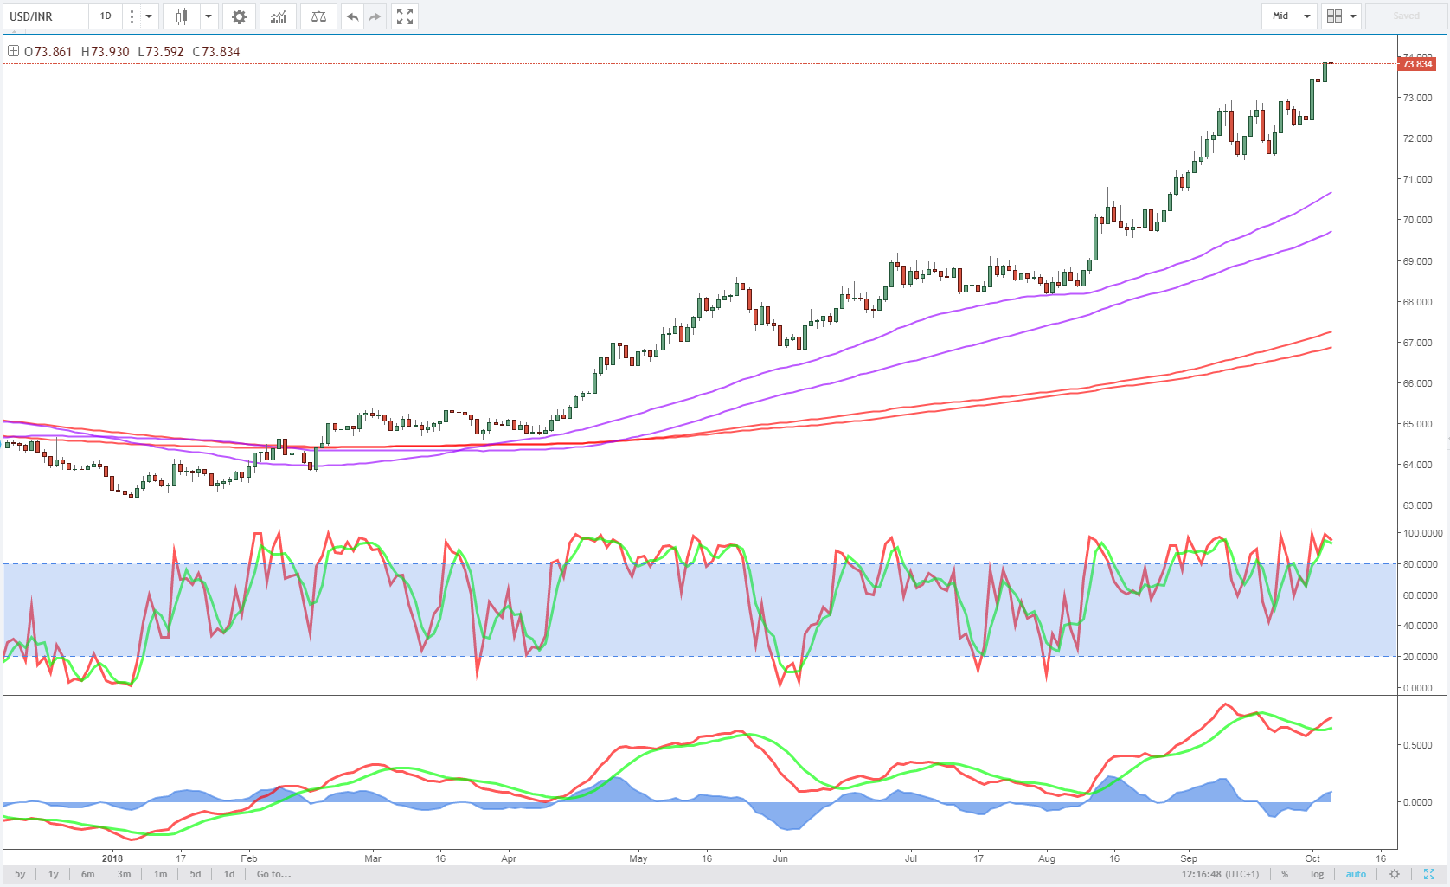Click the 20.0000 stochastic axis label
The height and width of the screenshot is (887, 1450).
[1420, 657]
